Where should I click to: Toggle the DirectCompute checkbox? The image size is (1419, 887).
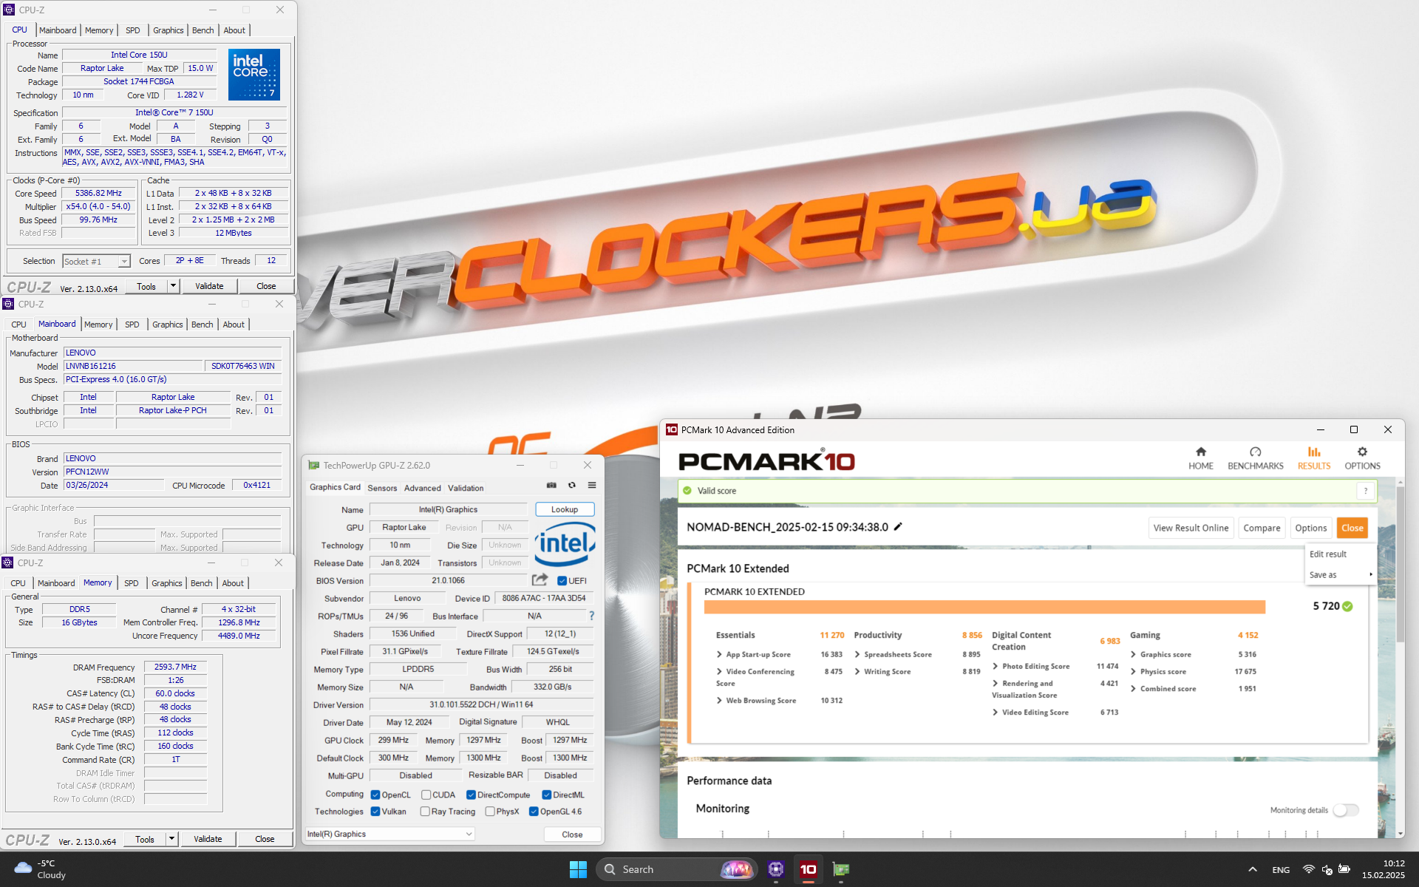pos(471,795)
